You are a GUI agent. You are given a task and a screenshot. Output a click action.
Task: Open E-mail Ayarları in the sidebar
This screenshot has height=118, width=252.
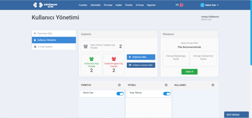[x=54, y=47]
